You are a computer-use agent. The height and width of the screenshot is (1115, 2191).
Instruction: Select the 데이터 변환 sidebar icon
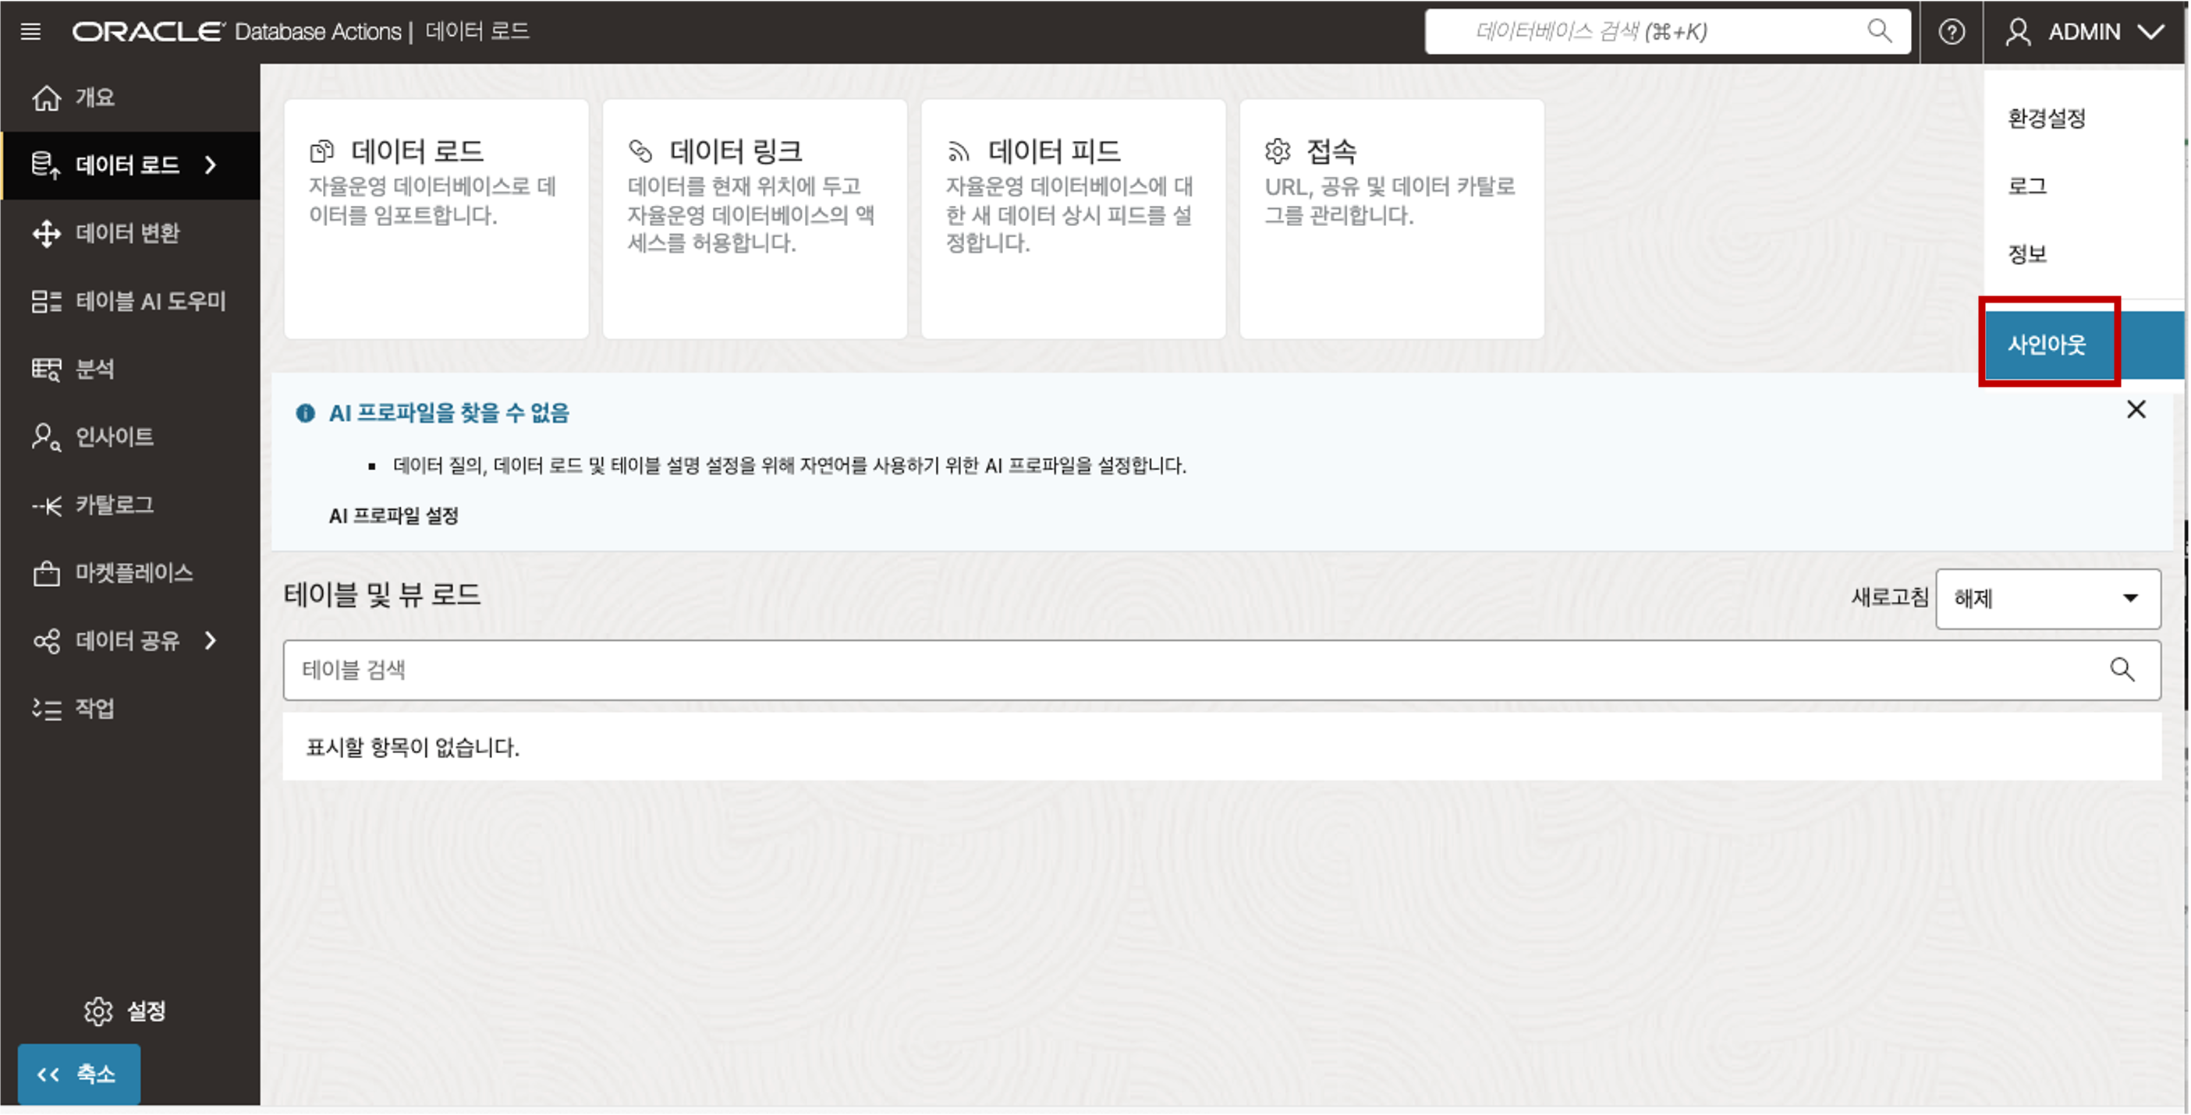click(47, 233)
